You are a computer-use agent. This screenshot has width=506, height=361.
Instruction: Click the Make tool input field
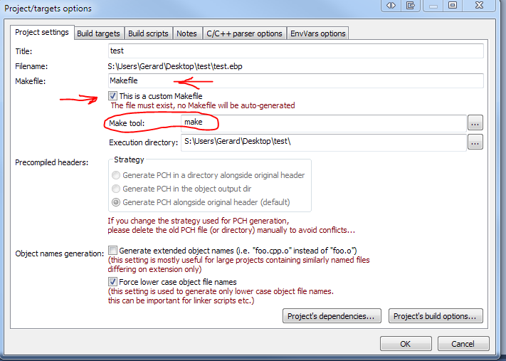tap(324, 122)
